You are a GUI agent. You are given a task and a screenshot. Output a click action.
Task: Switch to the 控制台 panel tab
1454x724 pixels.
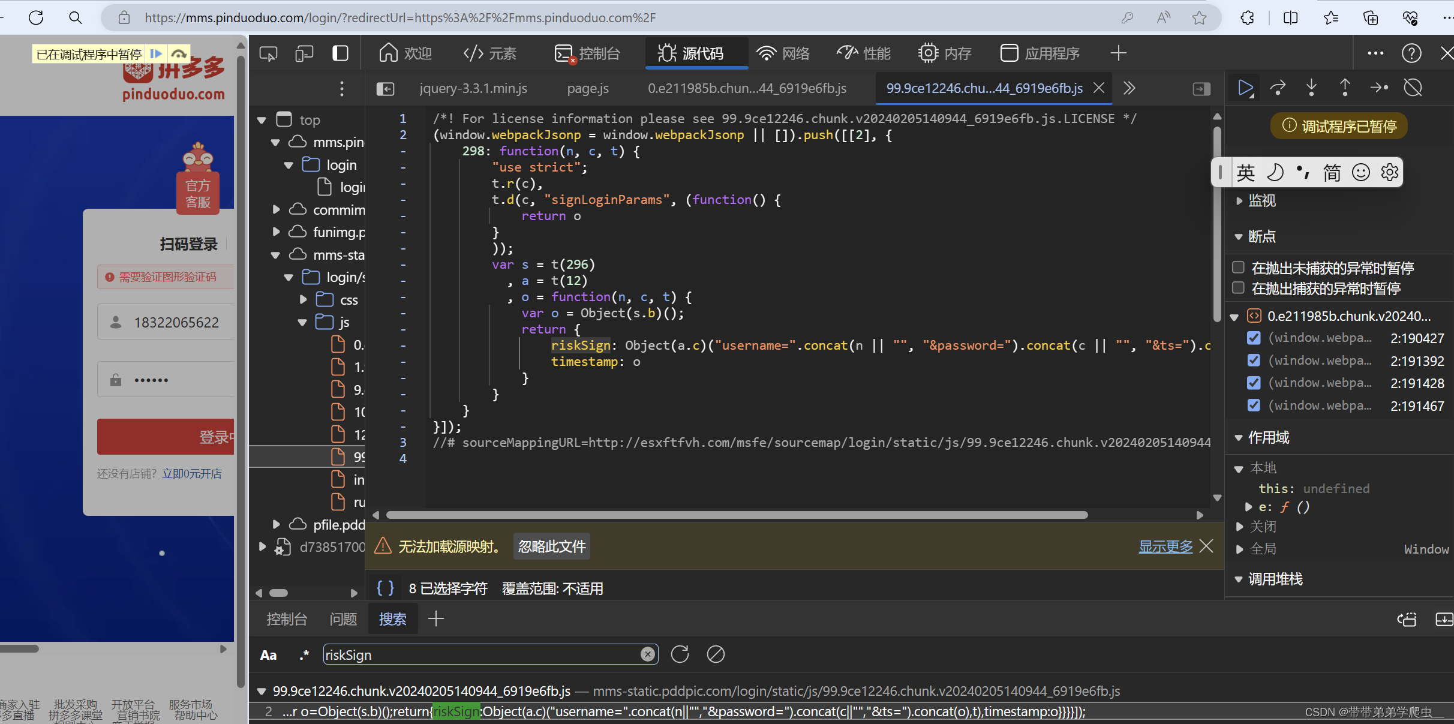287,618
